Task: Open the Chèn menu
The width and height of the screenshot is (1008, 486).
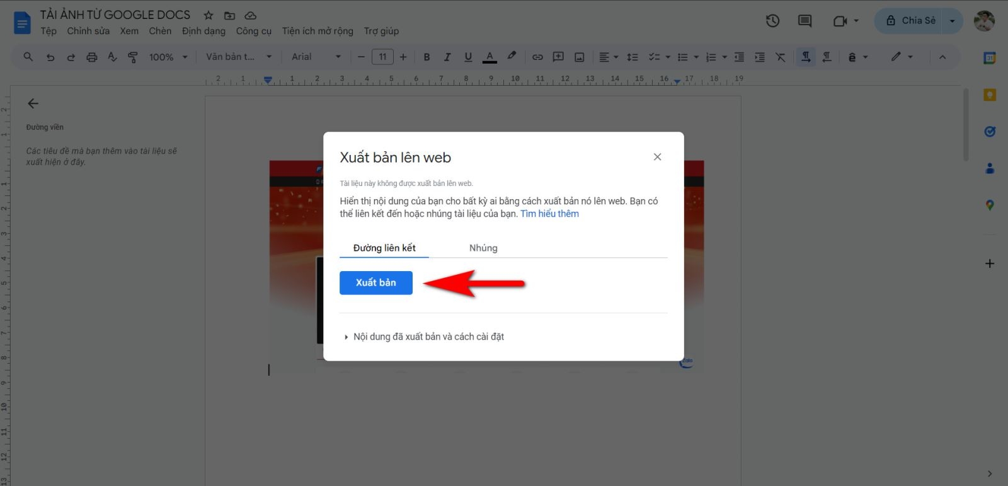Action: coord(160,31)
